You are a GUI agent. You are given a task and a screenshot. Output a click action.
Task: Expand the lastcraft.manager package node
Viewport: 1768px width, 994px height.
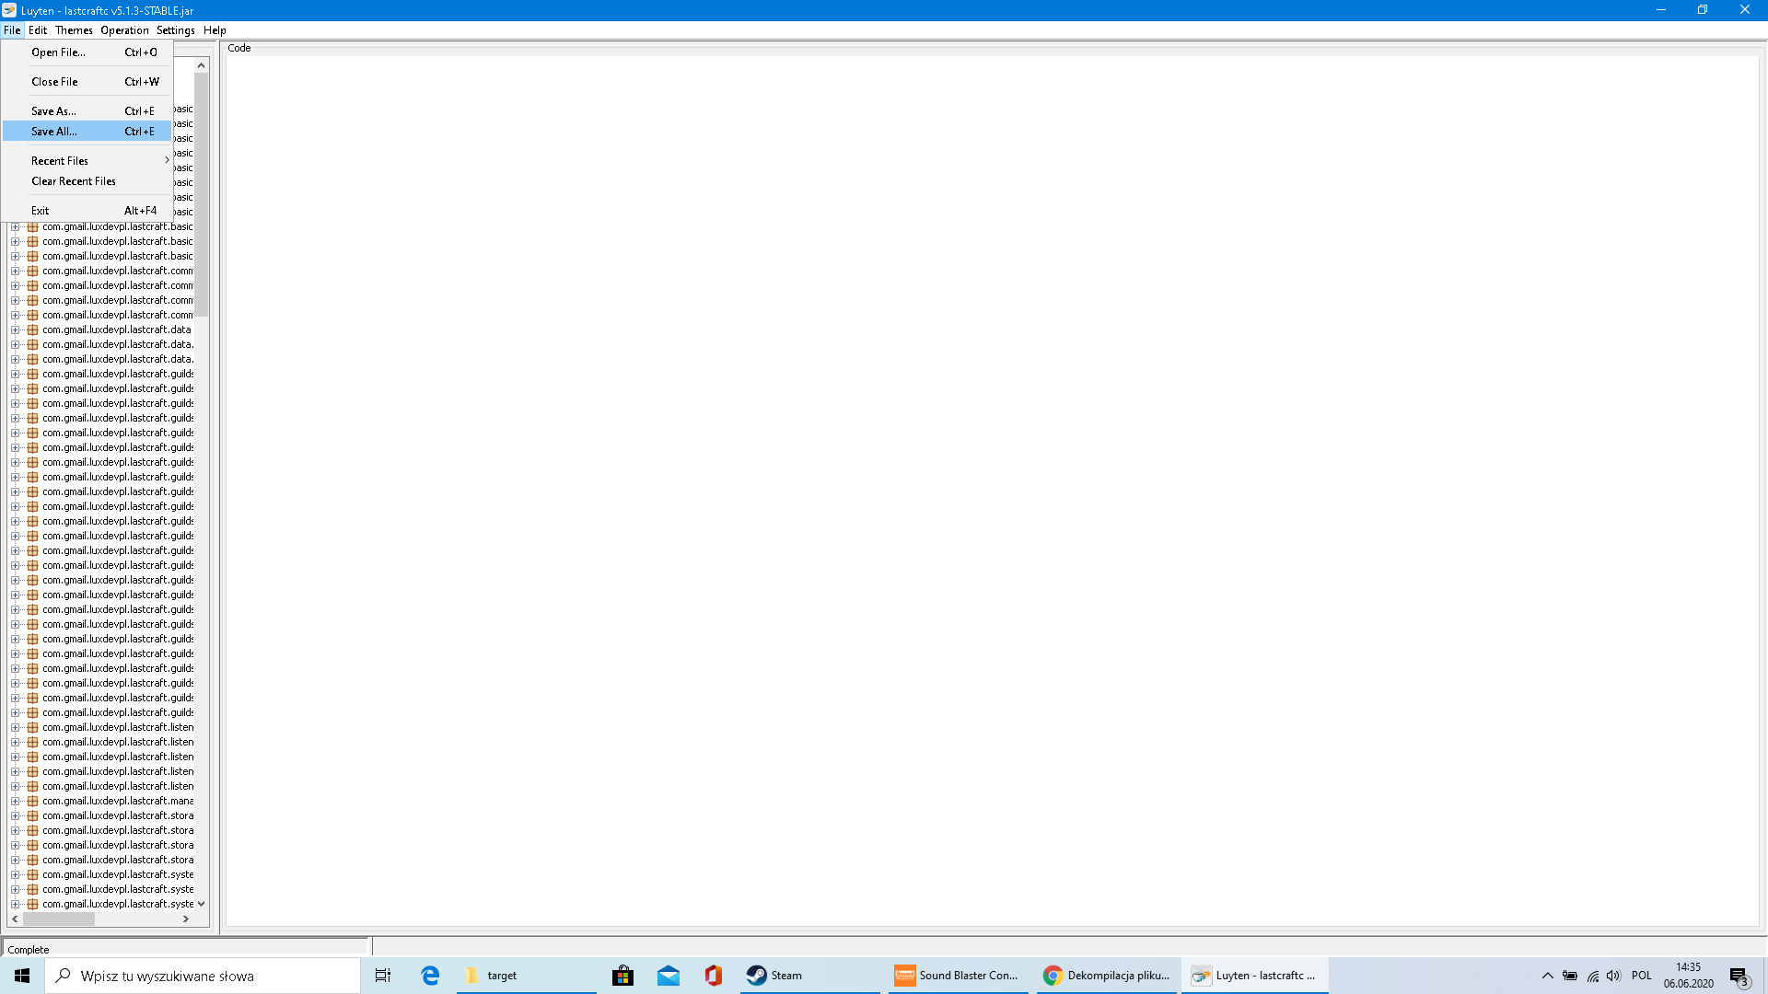tap(16, 801)
